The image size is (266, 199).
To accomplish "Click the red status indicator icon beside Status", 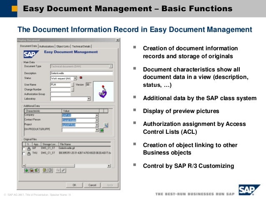I will (x=81, y=78).
